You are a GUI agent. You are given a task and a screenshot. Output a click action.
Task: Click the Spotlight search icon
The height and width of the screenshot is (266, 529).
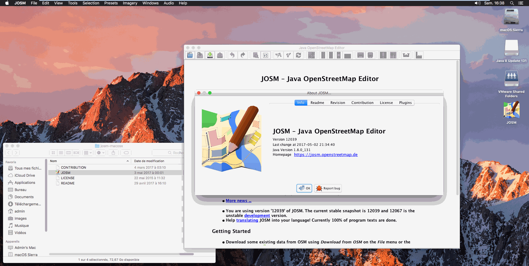512,3
